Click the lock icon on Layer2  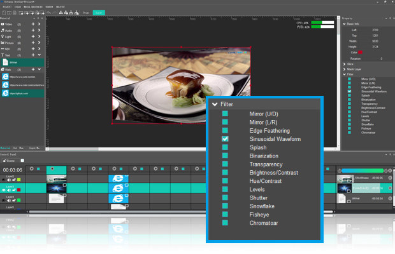[x=14, y=180]
